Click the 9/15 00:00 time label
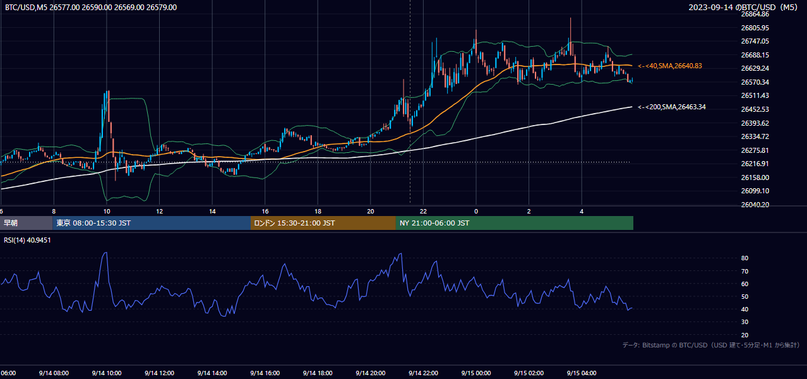This screenshot has width=807, height=379. [x=476, y=373]
